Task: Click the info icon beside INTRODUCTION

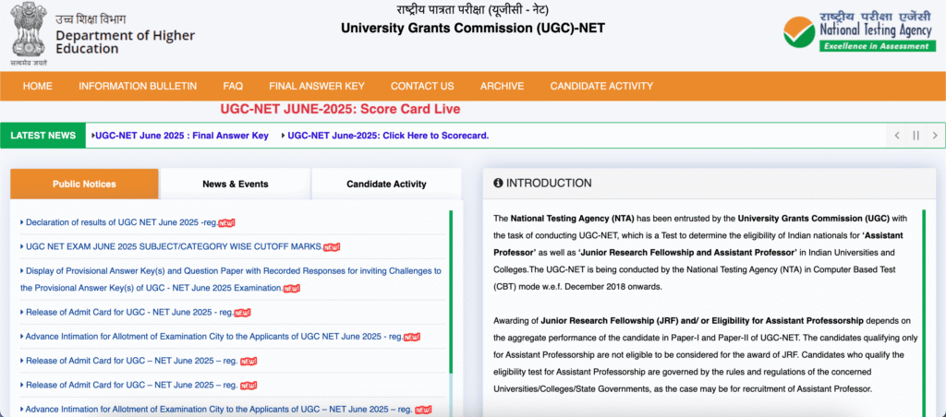Action: [x=498, y=184]
